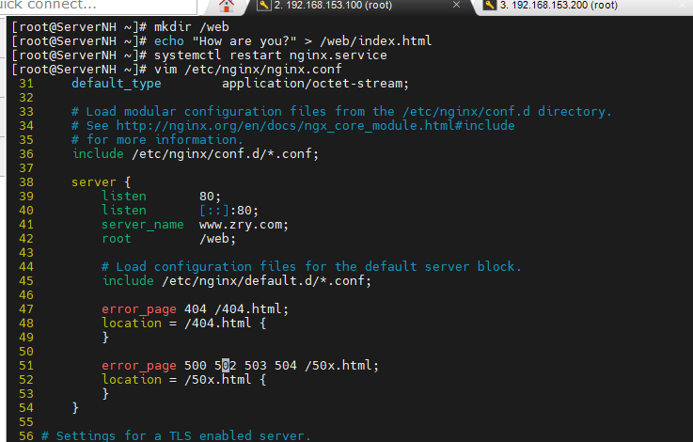Click 'listen 80;' on line 39
693x442 pixels.
(161, 197)
